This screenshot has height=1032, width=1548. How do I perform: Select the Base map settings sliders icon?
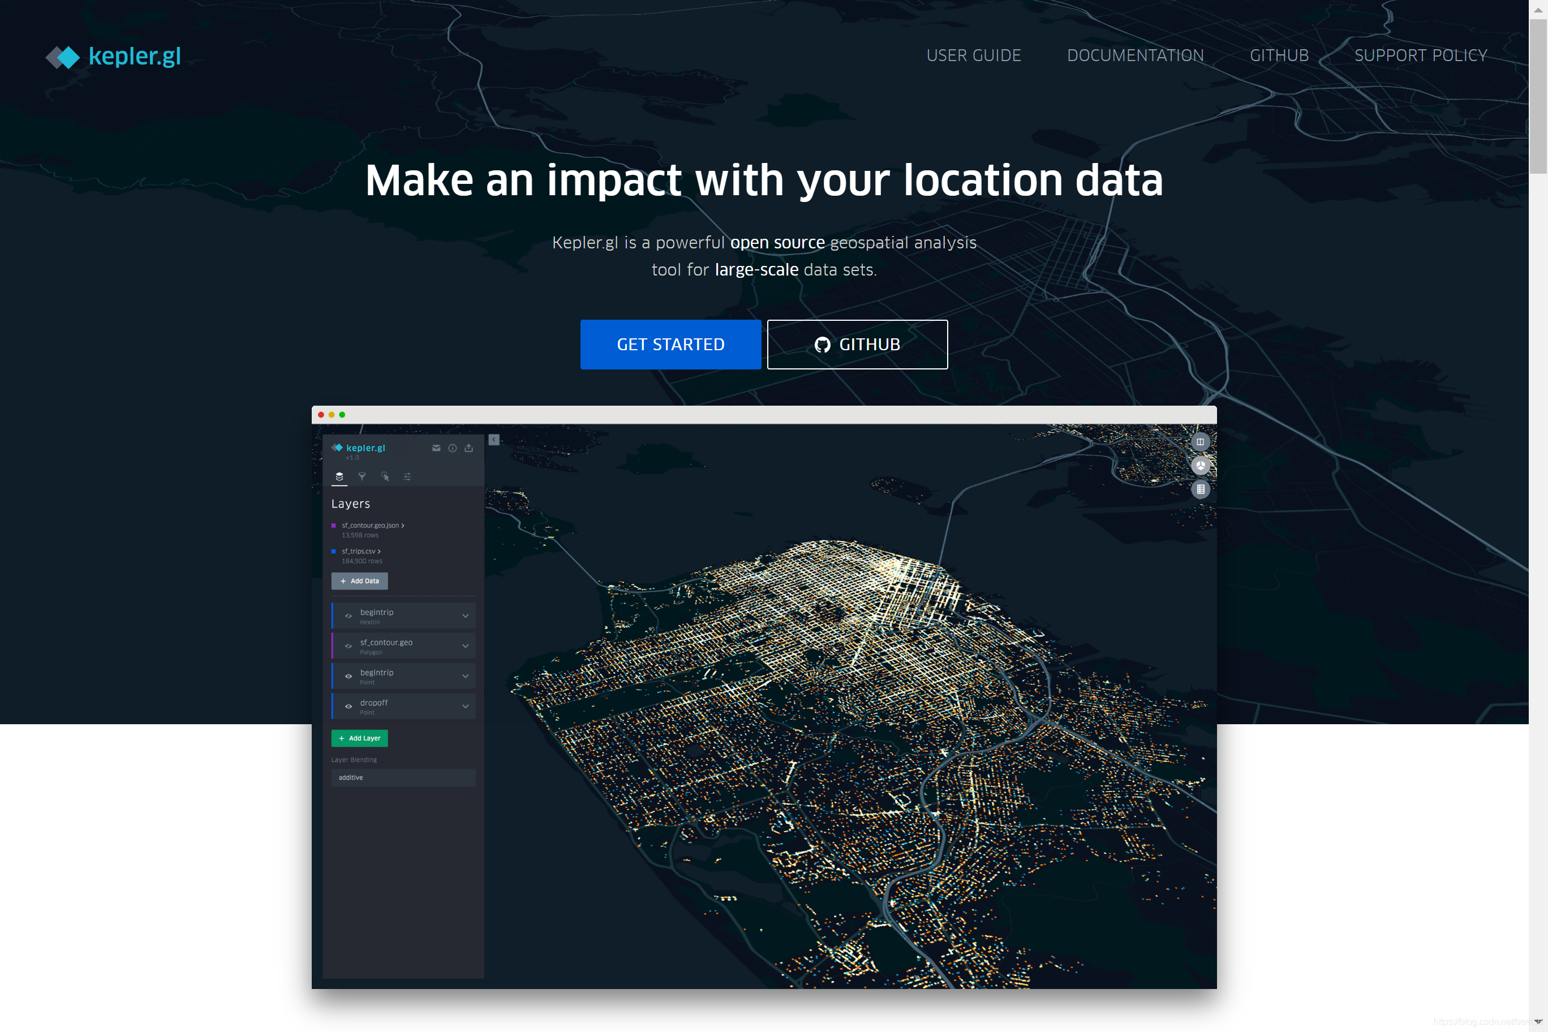[x=407, y=476]
